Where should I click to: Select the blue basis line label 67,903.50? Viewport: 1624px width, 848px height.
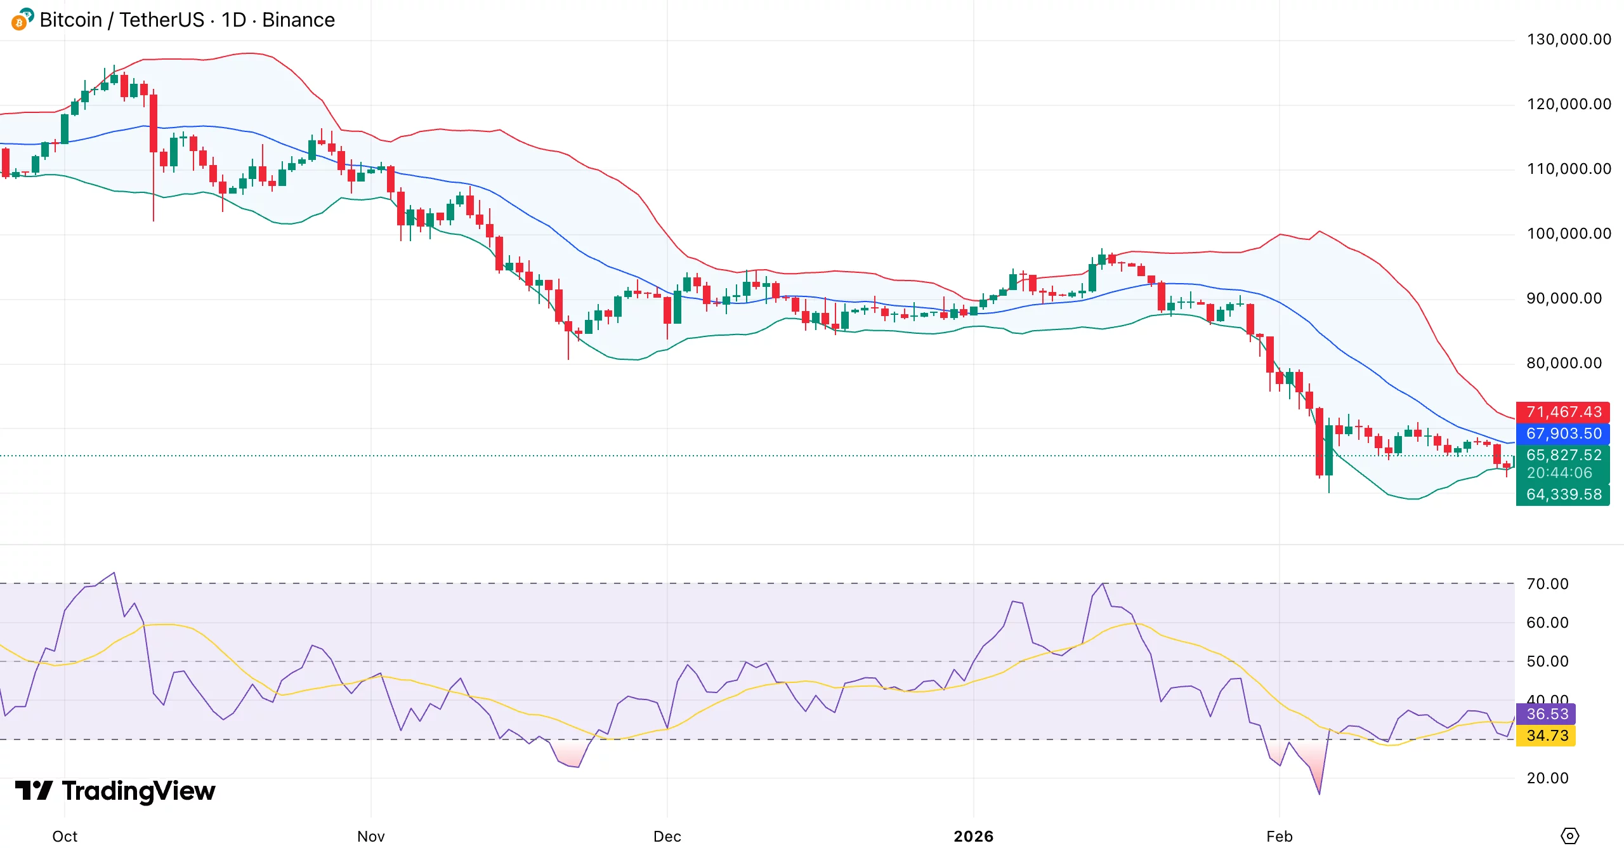(x=1563, y=434)
